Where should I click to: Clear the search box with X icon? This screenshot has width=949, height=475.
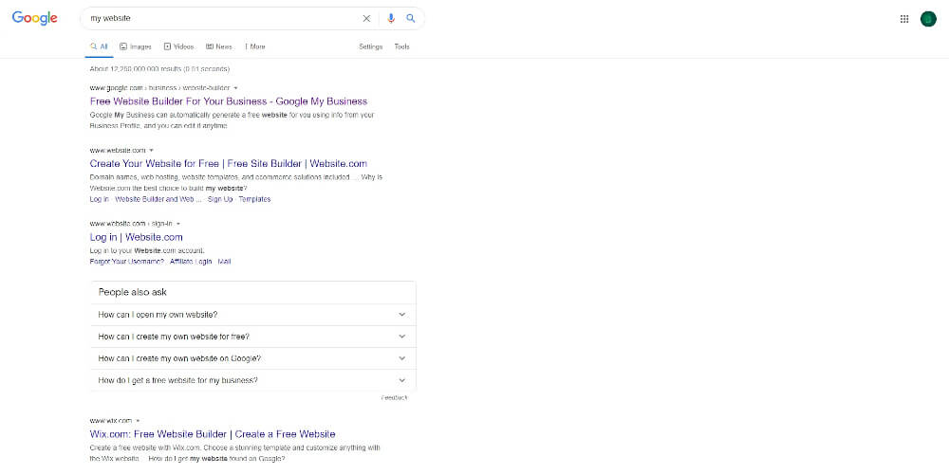(366, 18)
